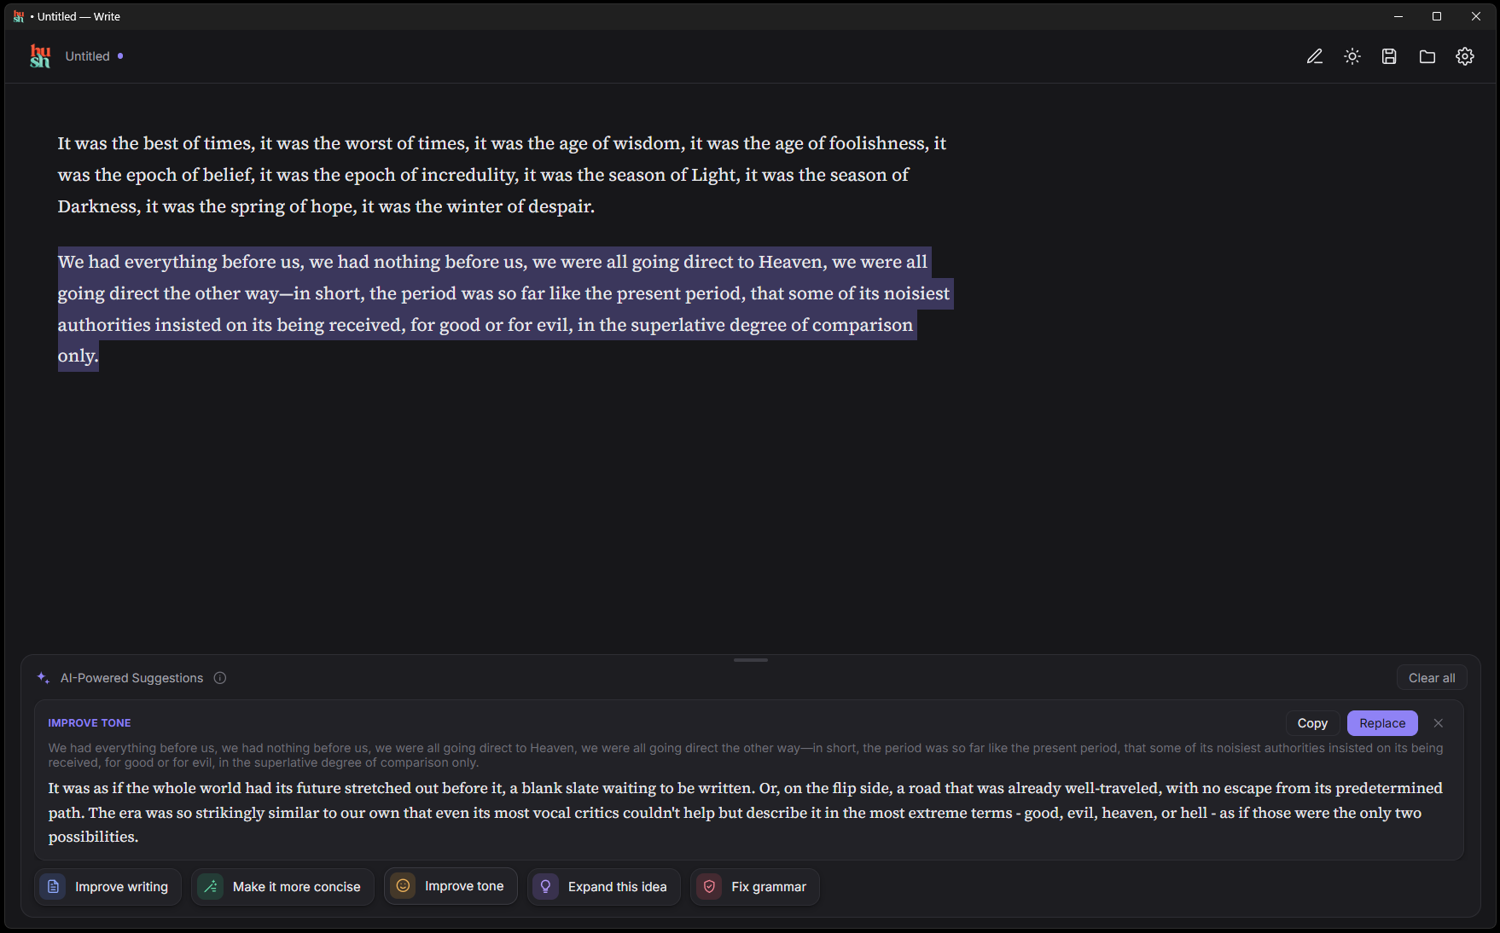Click the Improve writing button
1500x933 pixels.
click(108, 887)
